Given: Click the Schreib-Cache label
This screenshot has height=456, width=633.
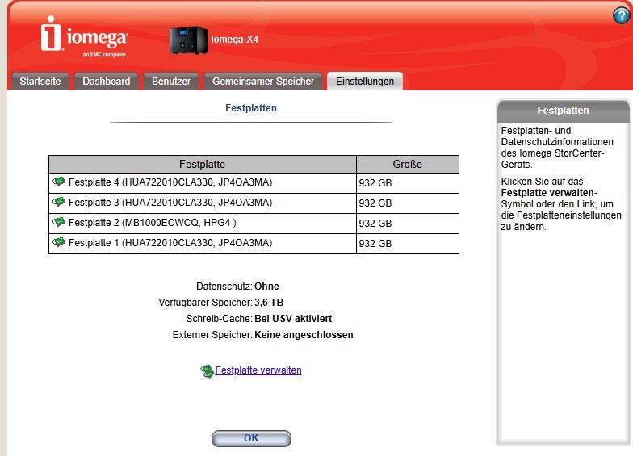Looking at the screenshot, I should point(220,318).
